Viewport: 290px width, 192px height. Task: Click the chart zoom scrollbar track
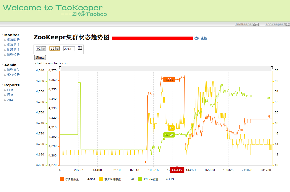coord(166,68)
